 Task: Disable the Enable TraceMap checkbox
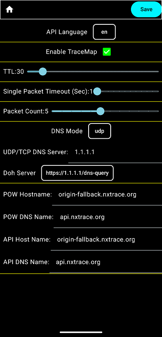pos(107,52)
